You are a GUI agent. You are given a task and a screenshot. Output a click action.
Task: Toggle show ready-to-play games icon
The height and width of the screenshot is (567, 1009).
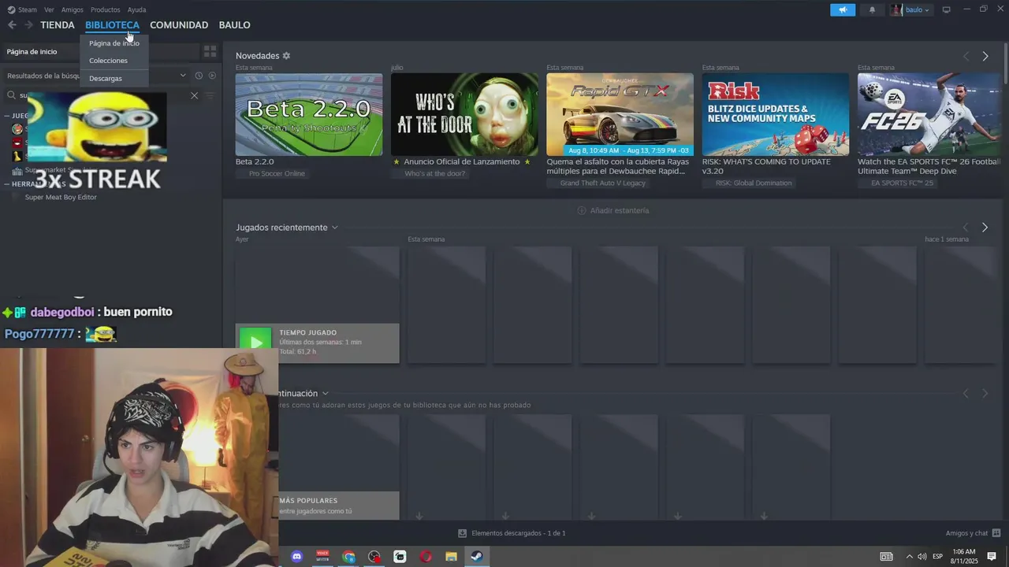[x=211, y=76]
